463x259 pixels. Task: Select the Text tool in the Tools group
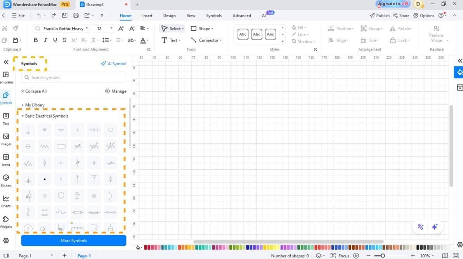click(171, 40)
